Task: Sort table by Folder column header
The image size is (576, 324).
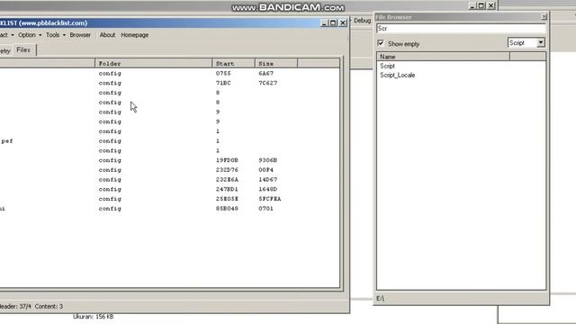Action: tap(153, 64)
